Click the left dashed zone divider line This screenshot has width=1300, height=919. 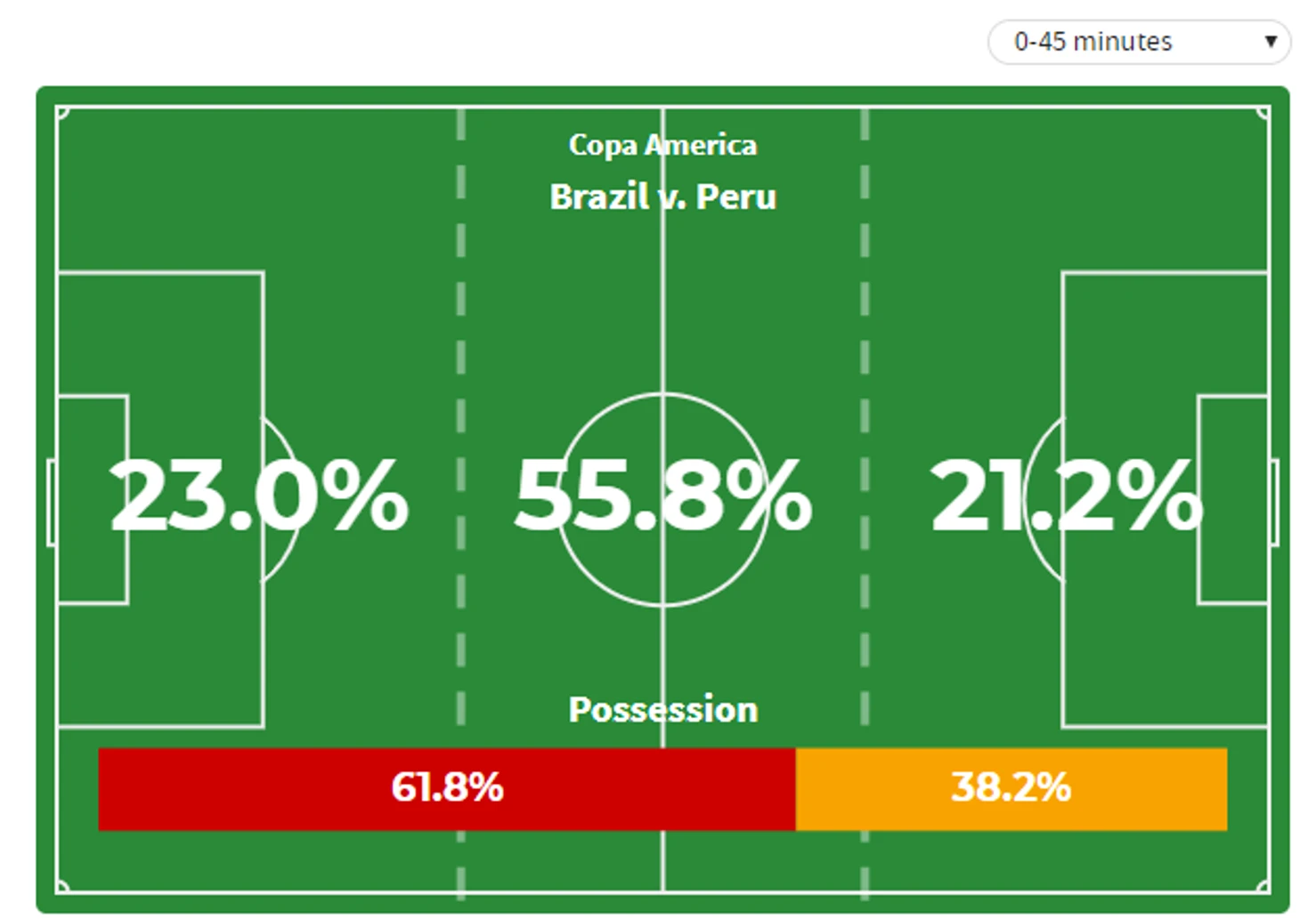pos(460,500)
